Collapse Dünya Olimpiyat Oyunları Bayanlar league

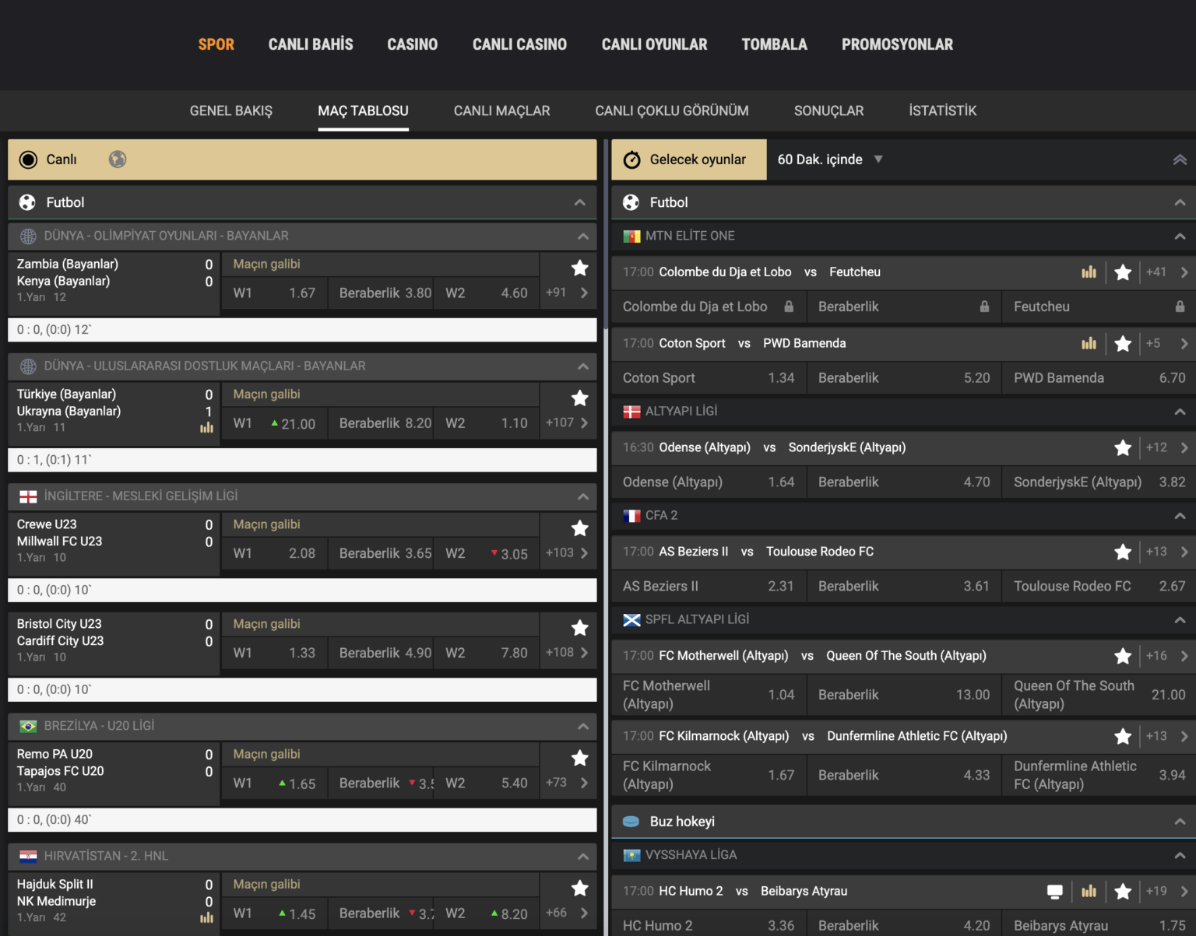tap(583, 236)
